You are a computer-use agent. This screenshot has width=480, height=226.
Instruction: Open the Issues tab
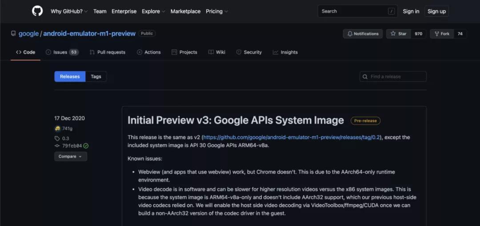coord(62,52)
